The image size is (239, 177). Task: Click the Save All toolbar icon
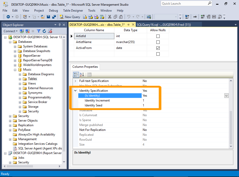click(54, 17)
